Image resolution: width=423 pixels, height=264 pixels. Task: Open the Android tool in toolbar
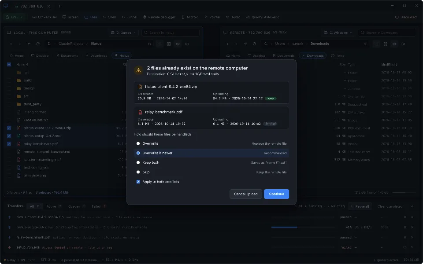pos(190,17)
